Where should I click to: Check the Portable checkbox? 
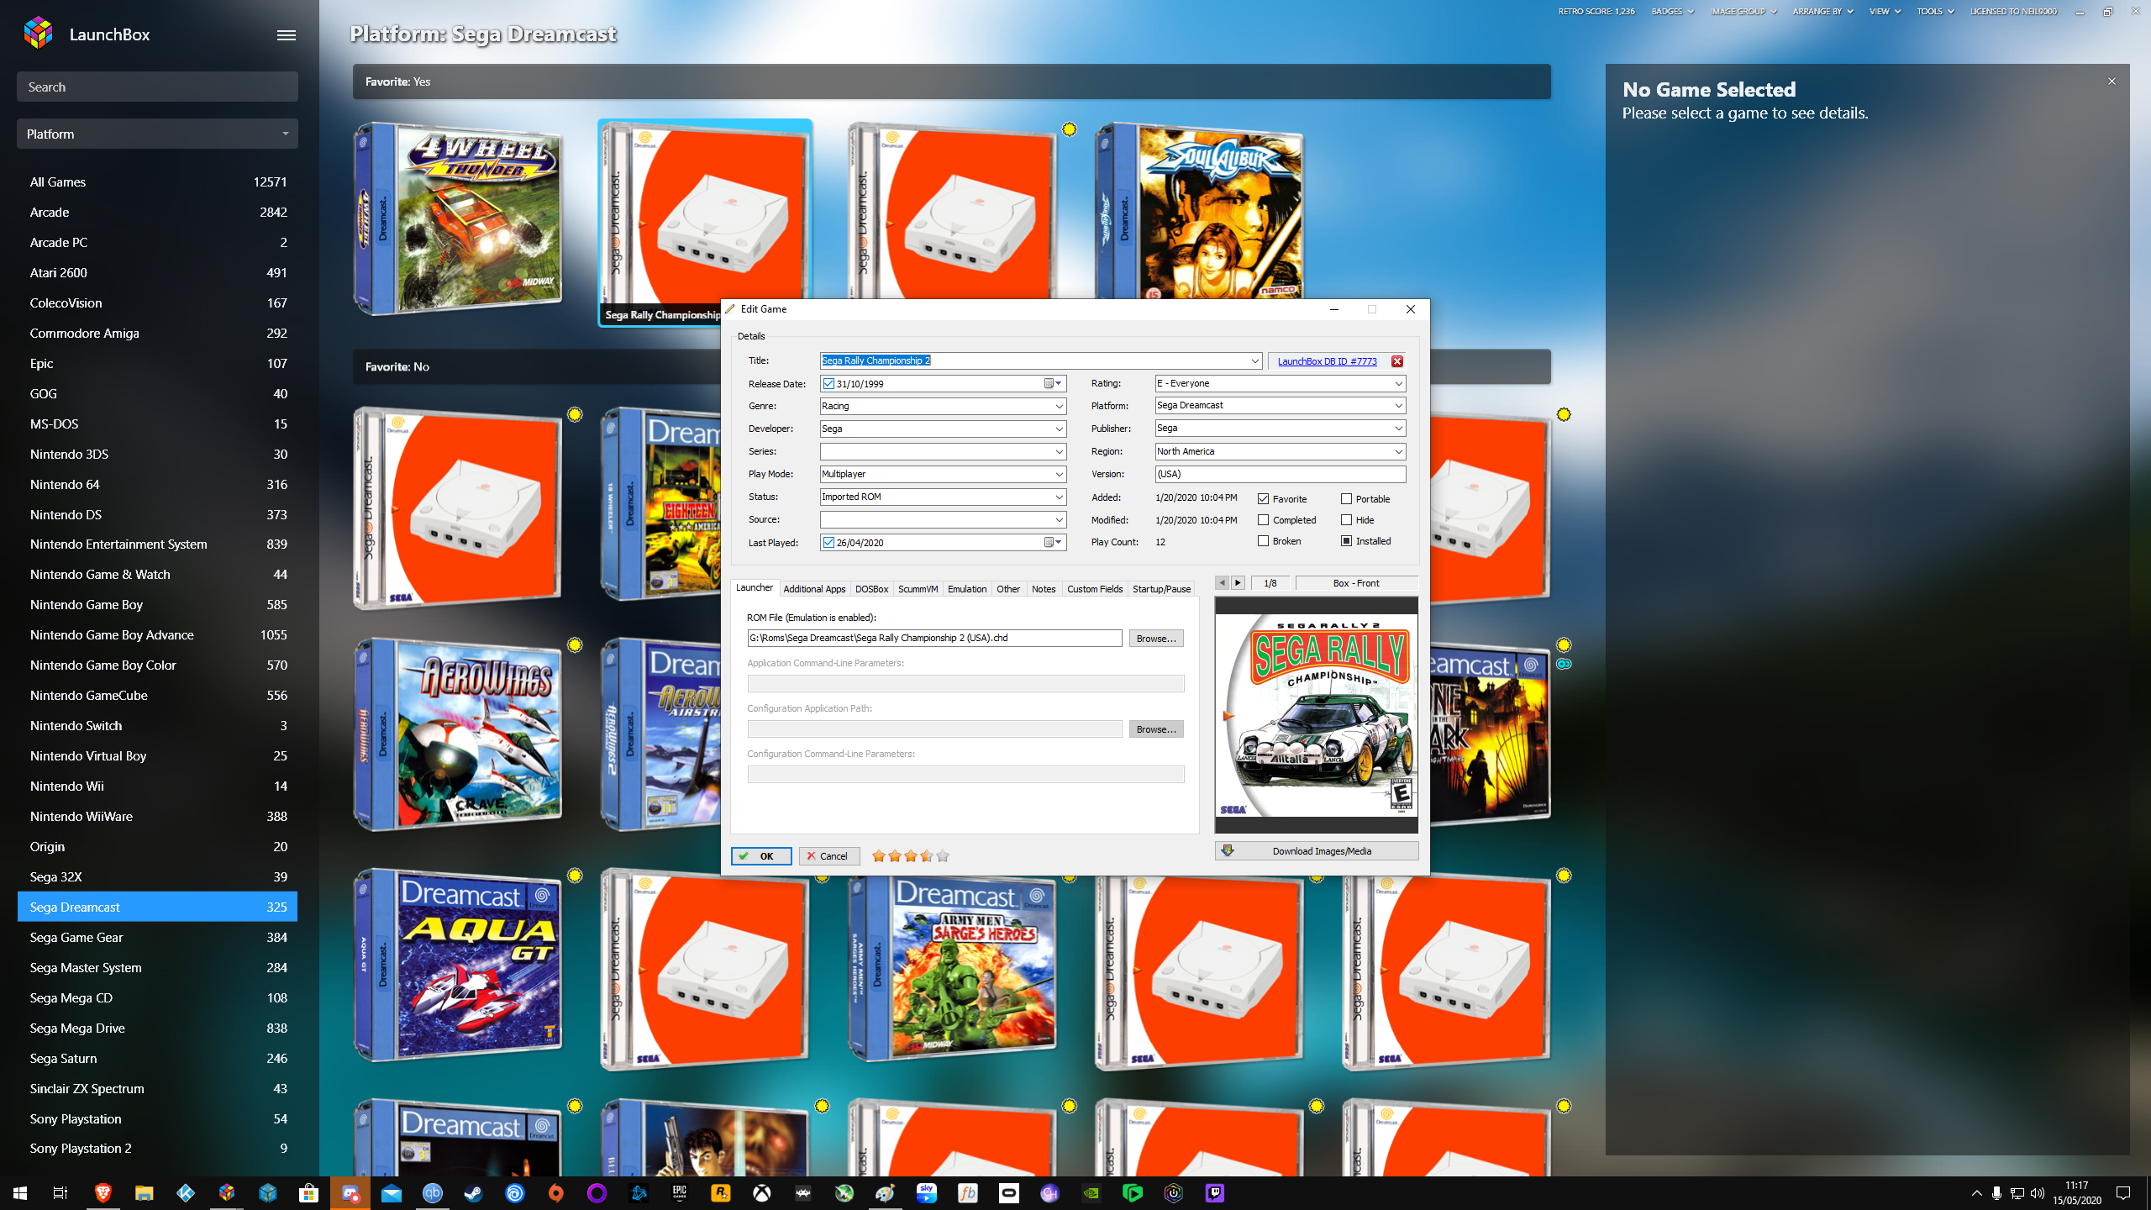point(1346,499)
